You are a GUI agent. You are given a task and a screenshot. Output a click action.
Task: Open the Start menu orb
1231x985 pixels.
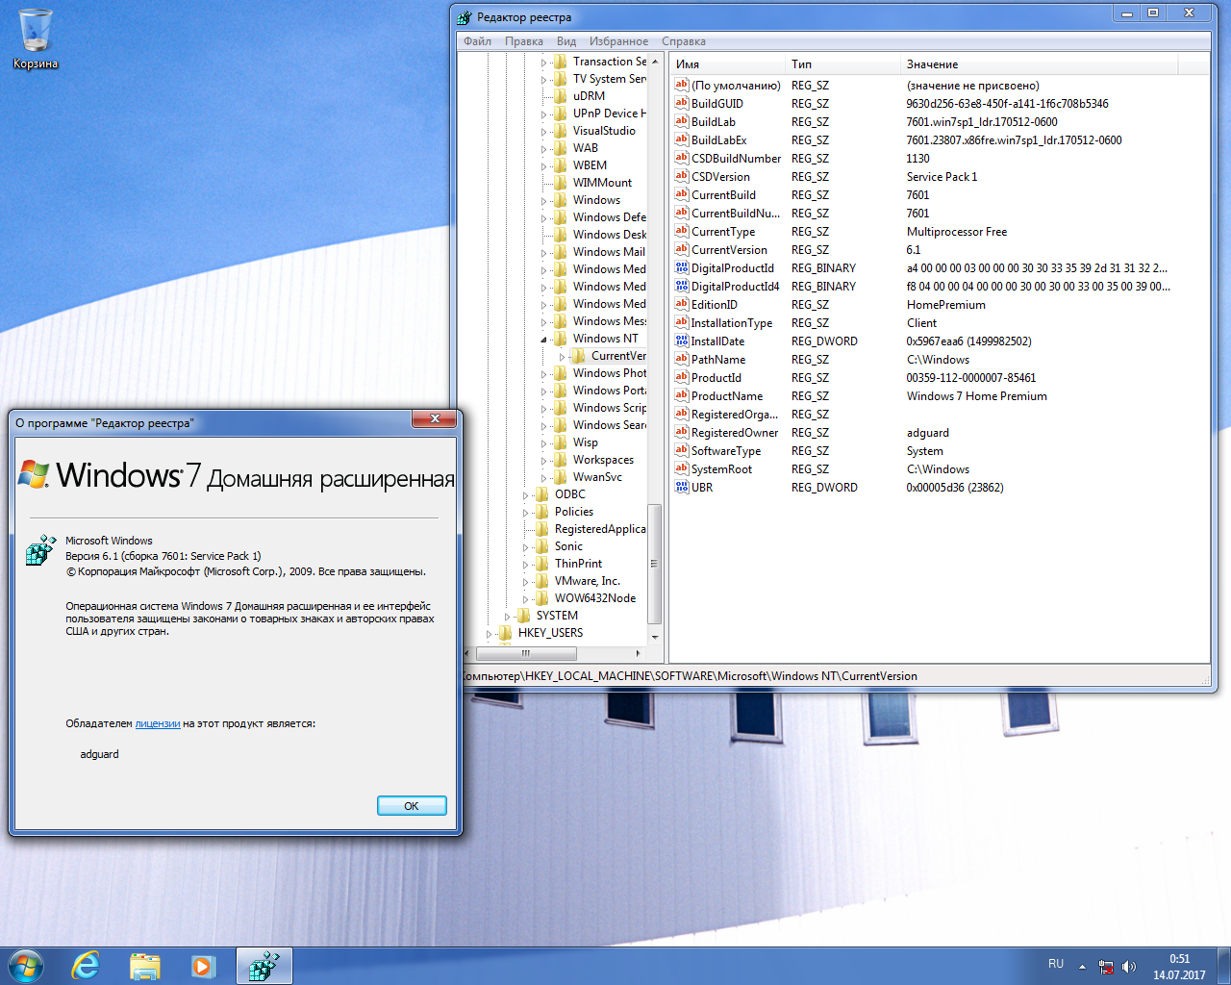[x=26, y=966]
